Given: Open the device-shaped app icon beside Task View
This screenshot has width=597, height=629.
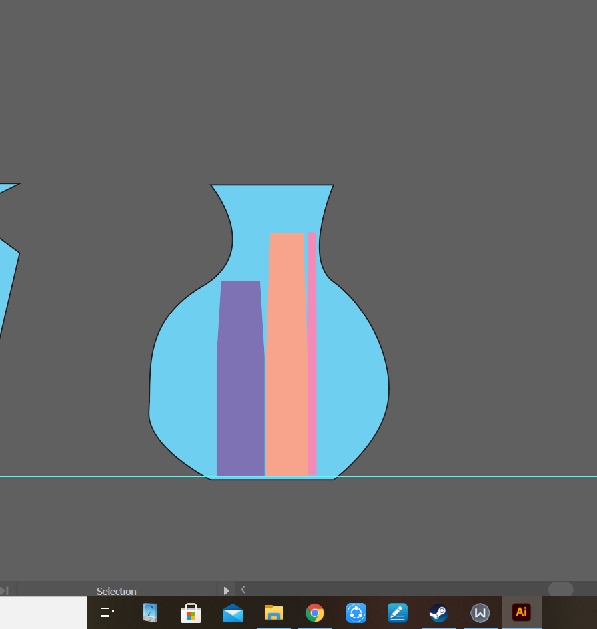Looking at the screenshot, I should [150, 612].
